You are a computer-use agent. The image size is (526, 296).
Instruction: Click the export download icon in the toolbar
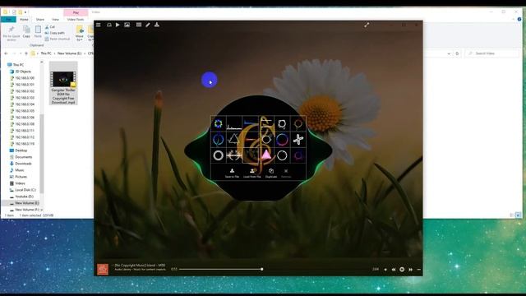tap(157, 25)
